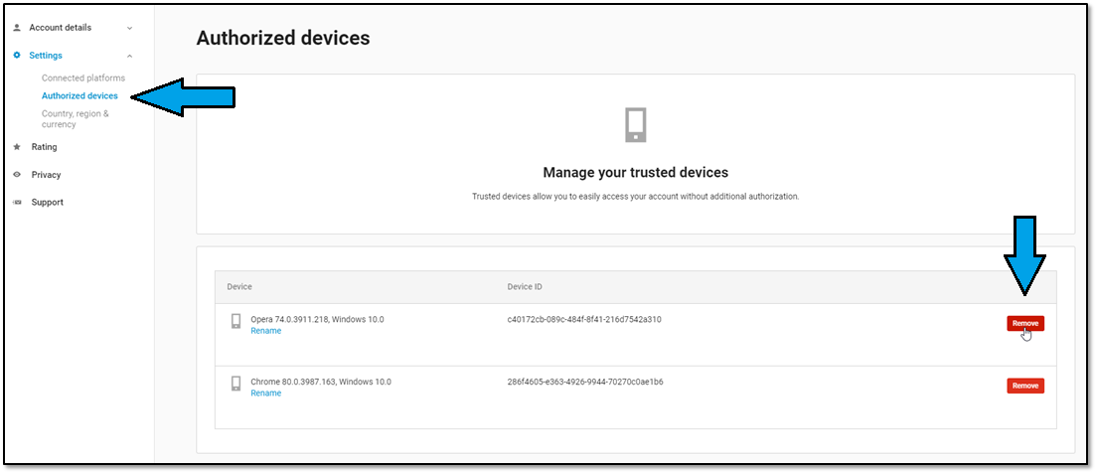Rename the Opera 74 device
The width and height of the screenshot is (1095, 473).
265,331
